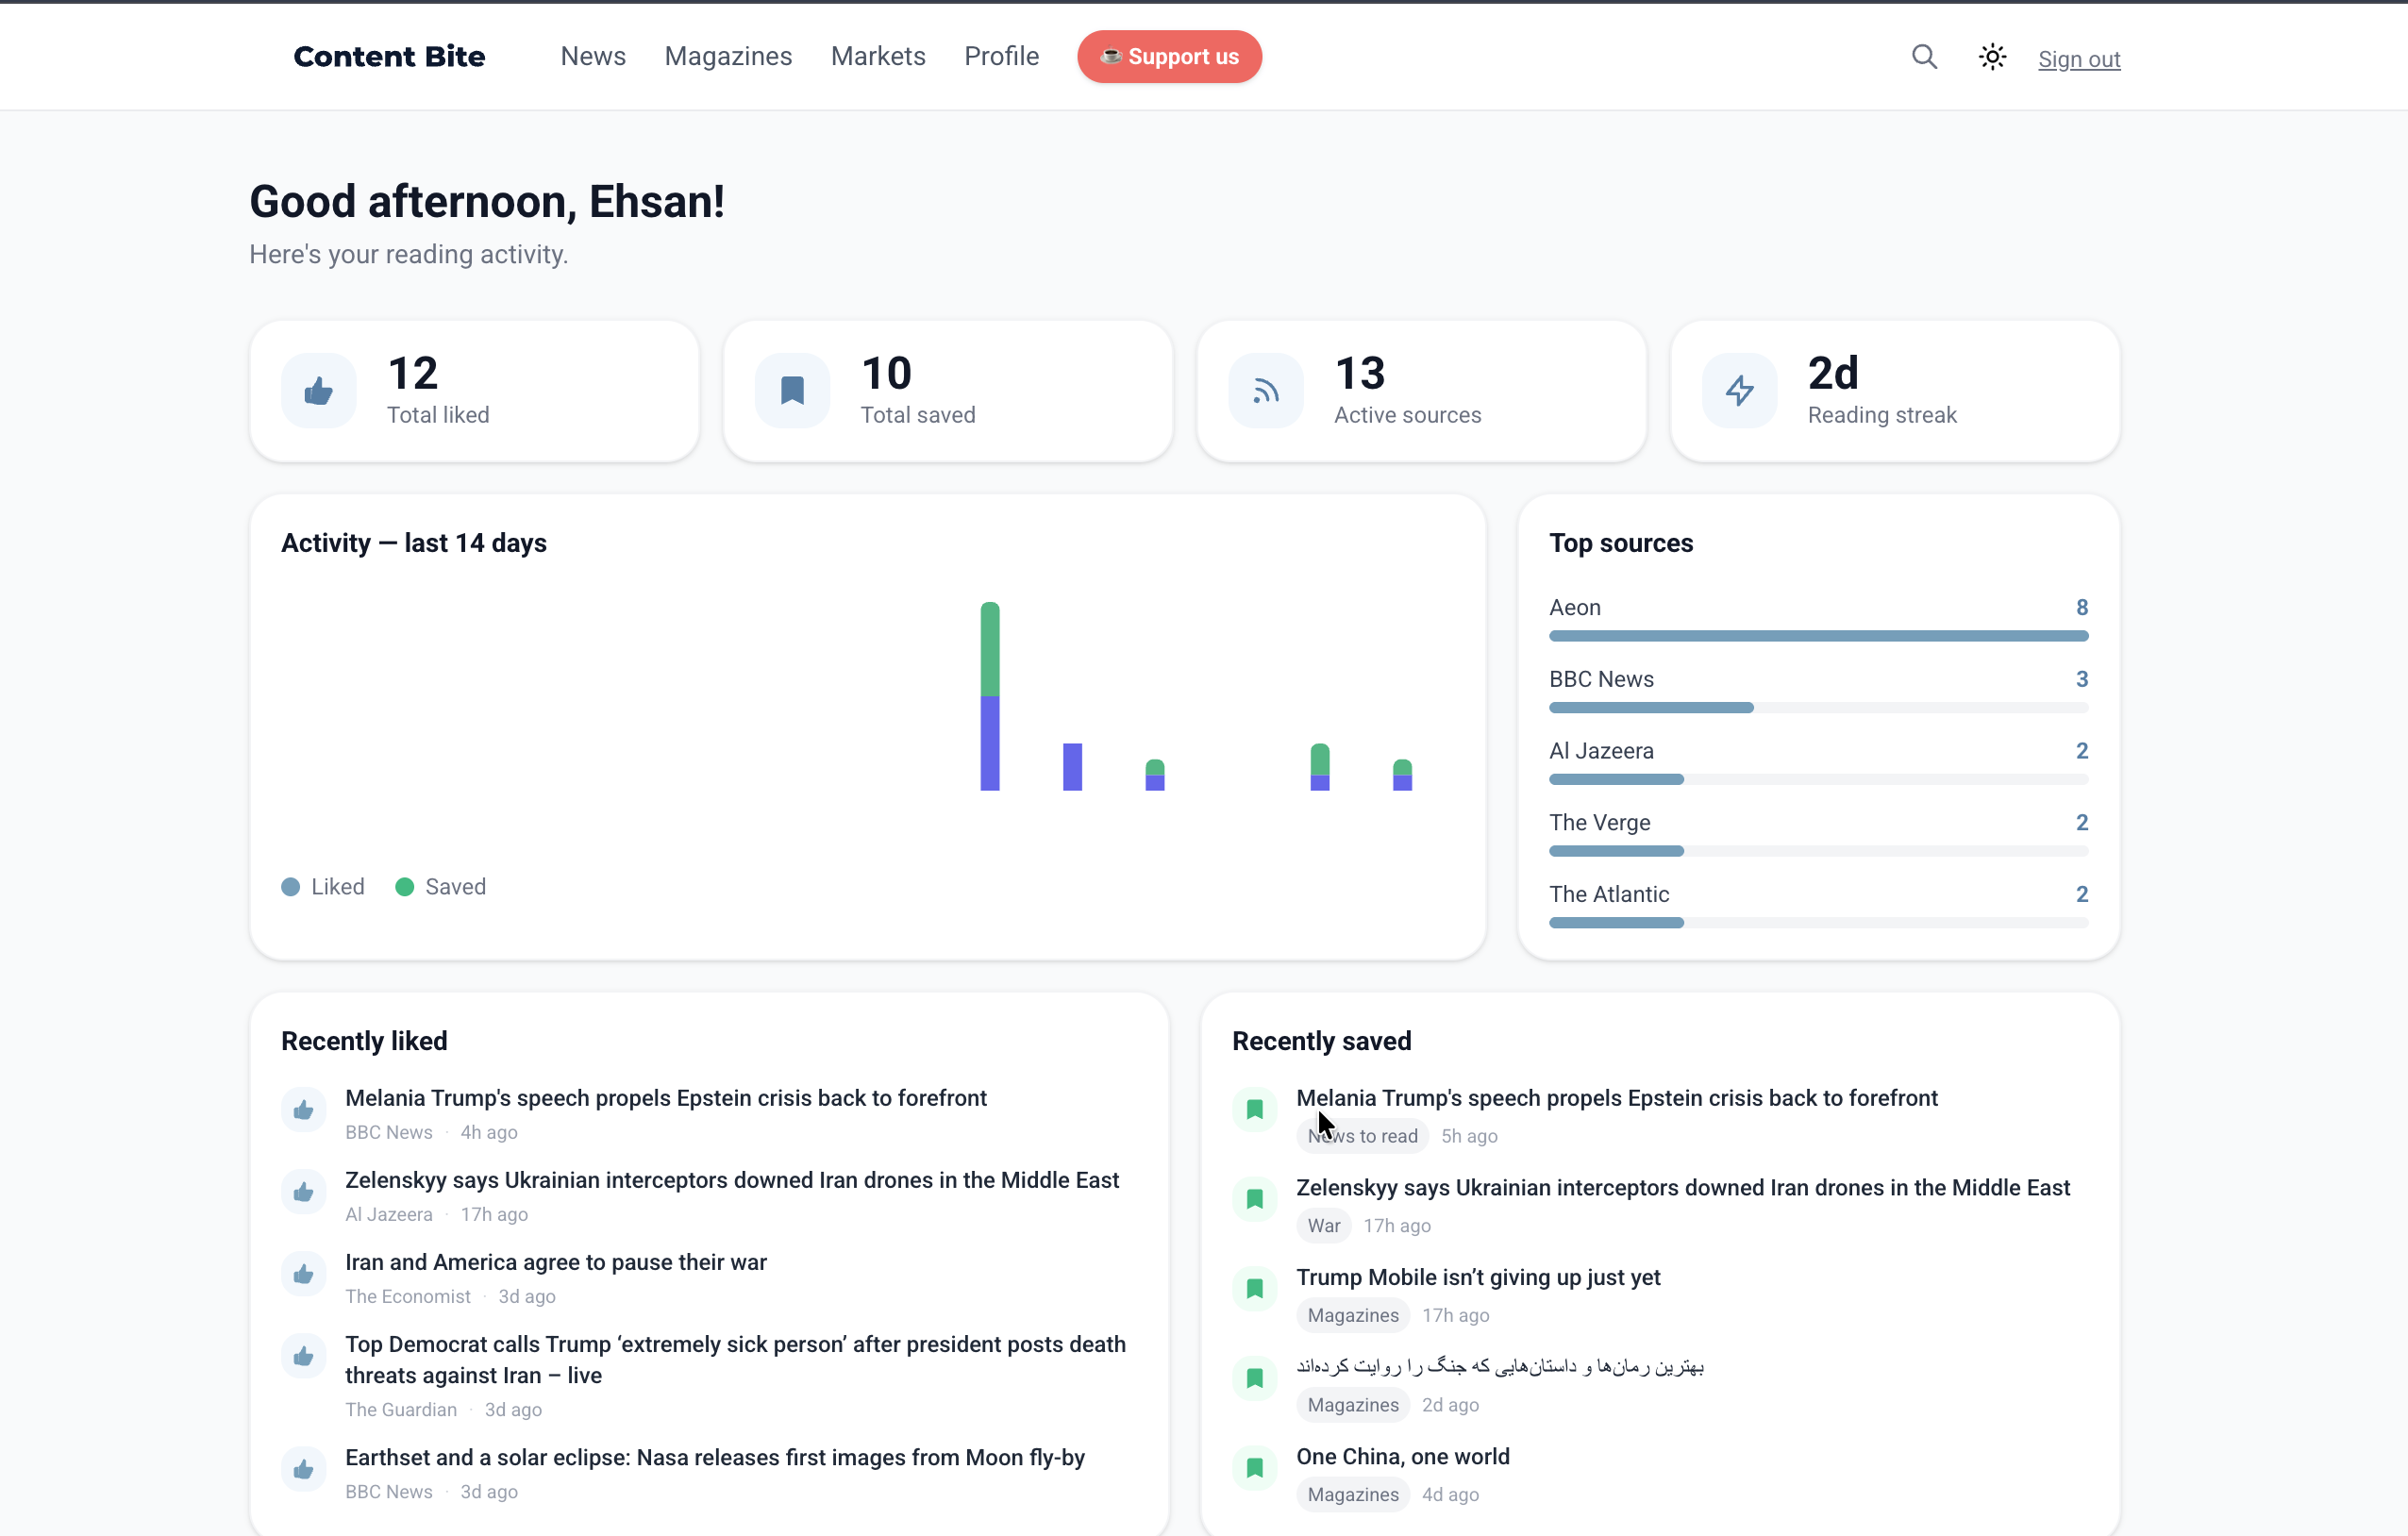
Task: Go to the Magazines section
Action: 728,57
